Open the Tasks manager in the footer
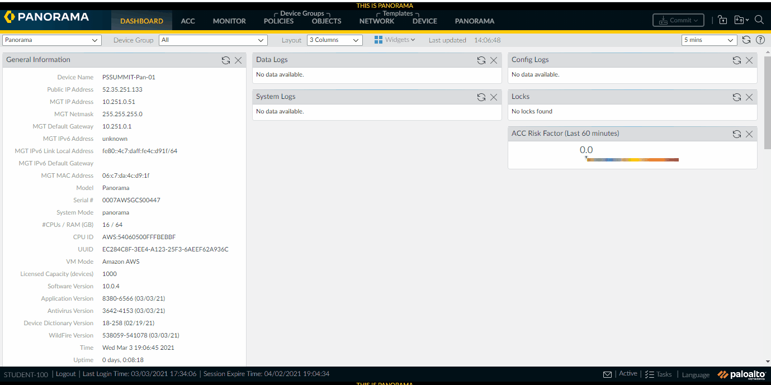This screenshot has width=771, height=385. pos(659,374)
